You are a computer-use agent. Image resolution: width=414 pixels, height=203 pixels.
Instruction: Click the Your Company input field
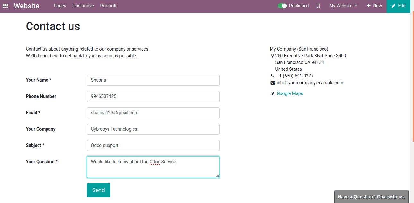[153, 129]
